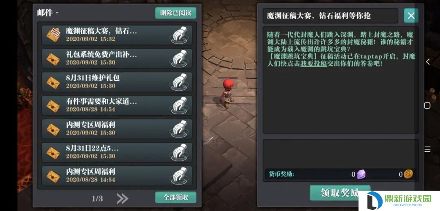This screenshot has width=440, height=211.
Task: Tap the gauntlet icon on 8月31日22点5 mail
Action: click(180, 152)
